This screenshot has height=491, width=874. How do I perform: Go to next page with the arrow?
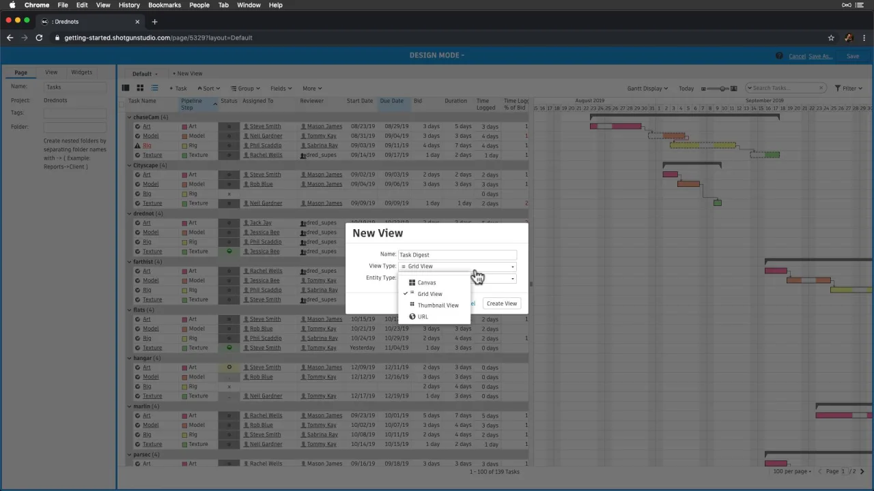pos(863,471)
